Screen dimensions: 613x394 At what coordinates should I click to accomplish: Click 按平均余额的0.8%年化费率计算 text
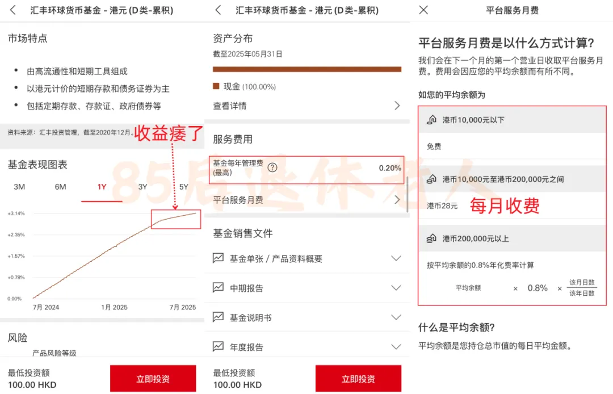point(480,265)
